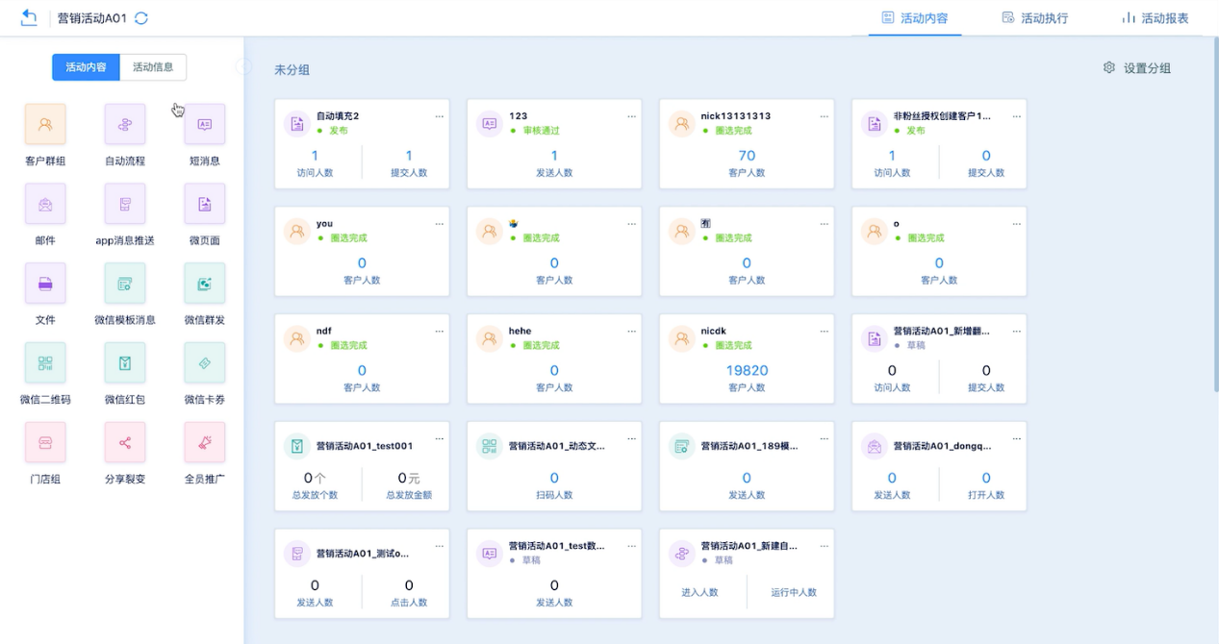Viewport: 1219px width, 644px height.
Task: Choose the 邮件 email icon
Action: pos(45,204)
